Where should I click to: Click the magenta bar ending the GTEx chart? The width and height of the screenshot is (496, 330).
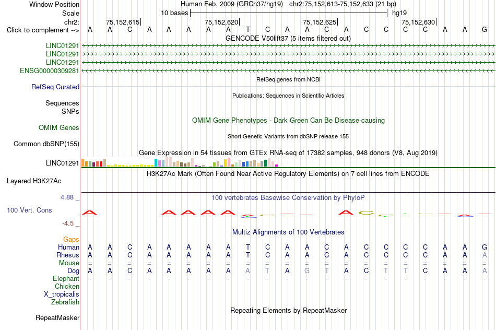click(x=277, y=166)
